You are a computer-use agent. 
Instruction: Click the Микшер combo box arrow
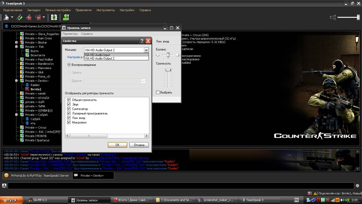(146, 50)
